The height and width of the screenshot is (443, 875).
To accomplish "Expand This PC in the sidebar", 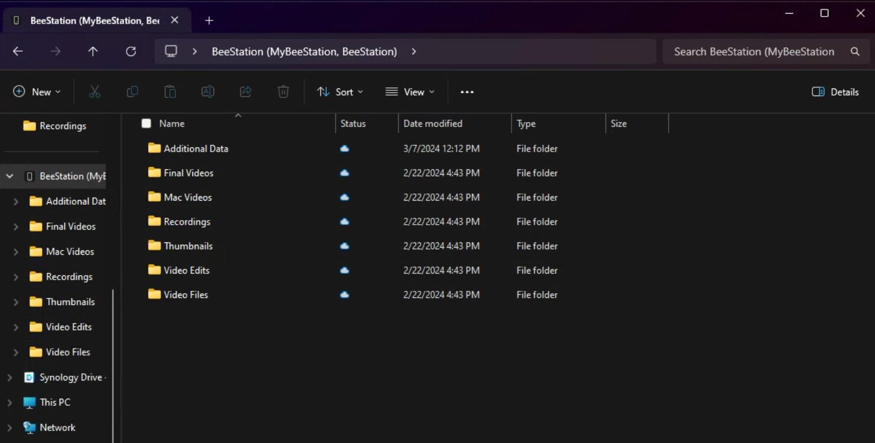I will pos(9,403).
